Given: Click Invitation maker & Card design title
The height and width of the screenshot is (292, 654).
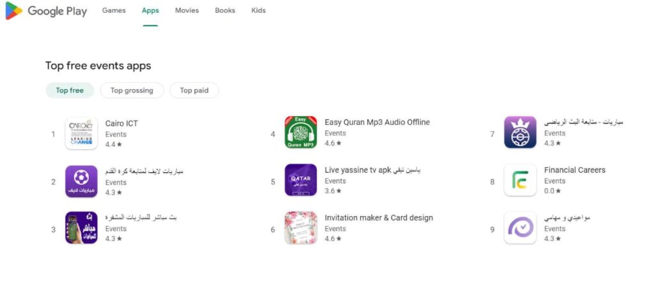Looking at the screenshot, I should click(x=379, y=217).
